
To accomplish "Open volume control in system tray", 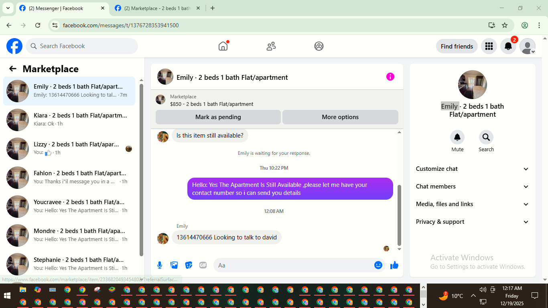I will 483,290.
